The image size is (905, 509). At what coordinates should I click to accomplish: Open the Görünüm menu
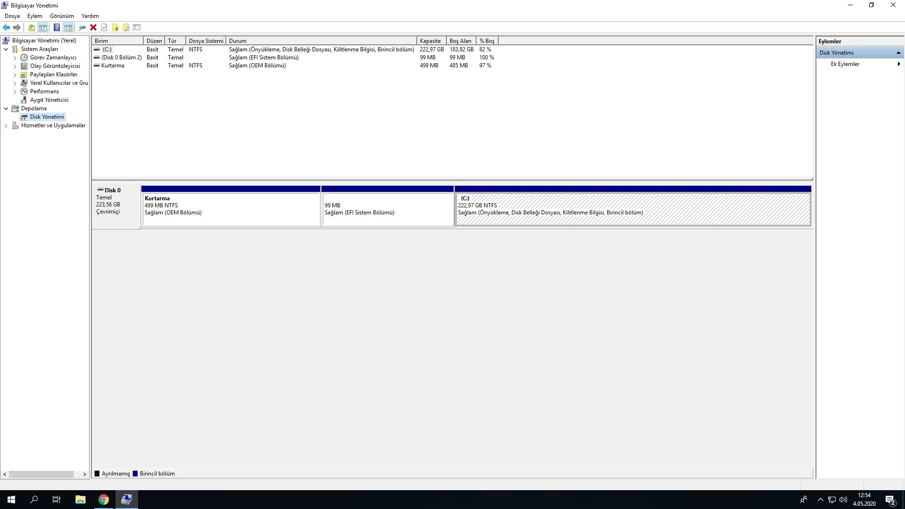[62, 16]
